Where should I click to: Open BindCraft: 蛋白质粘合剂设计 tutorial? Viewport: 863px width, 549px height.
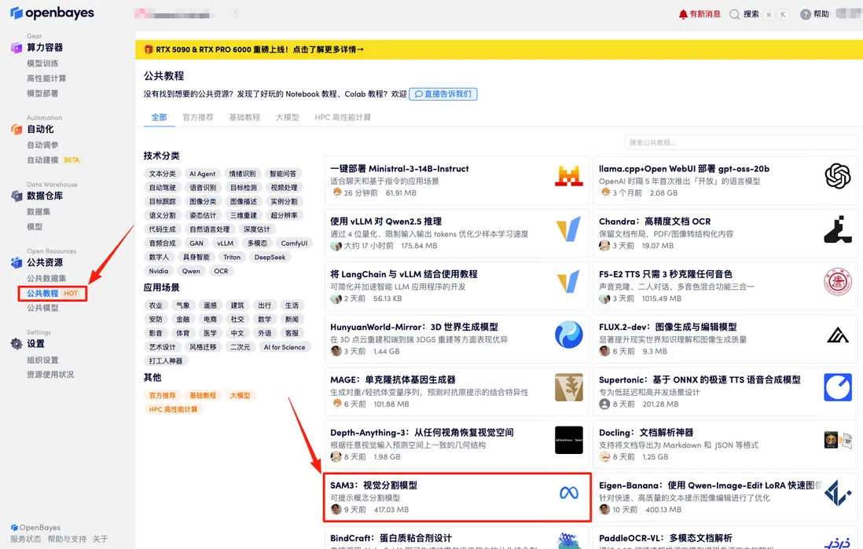tap(457, 538)
